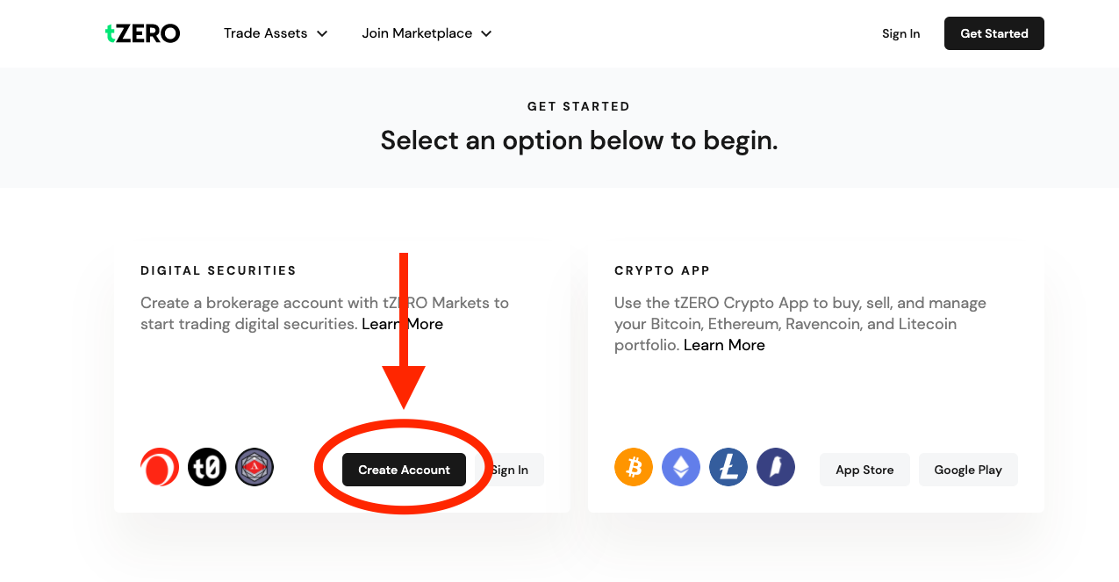Click the tZERO logo in the header

tap(142, 32)
